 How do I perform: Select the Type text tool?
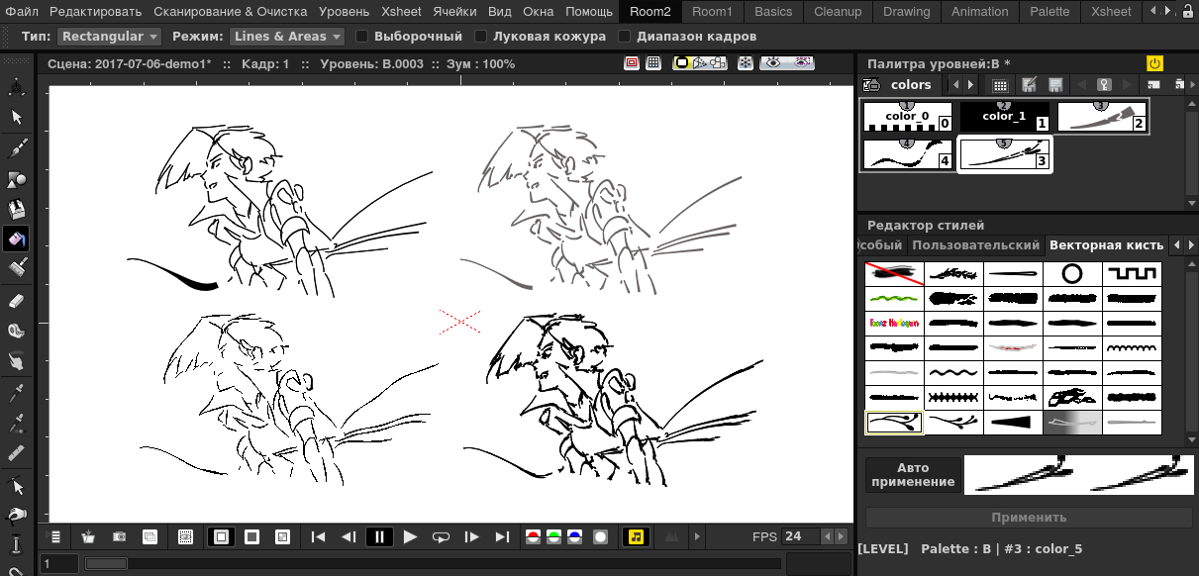(x=16, y=209)
